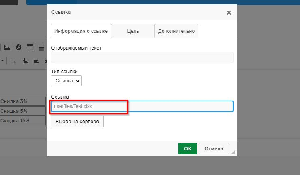
Task: Click the Insert Table toolbar icon
Action: point(30,47)
